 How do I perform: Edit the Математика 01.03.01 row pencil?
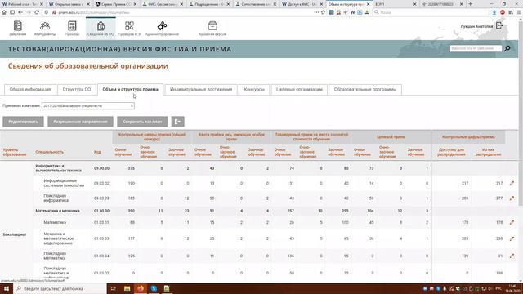512,222
